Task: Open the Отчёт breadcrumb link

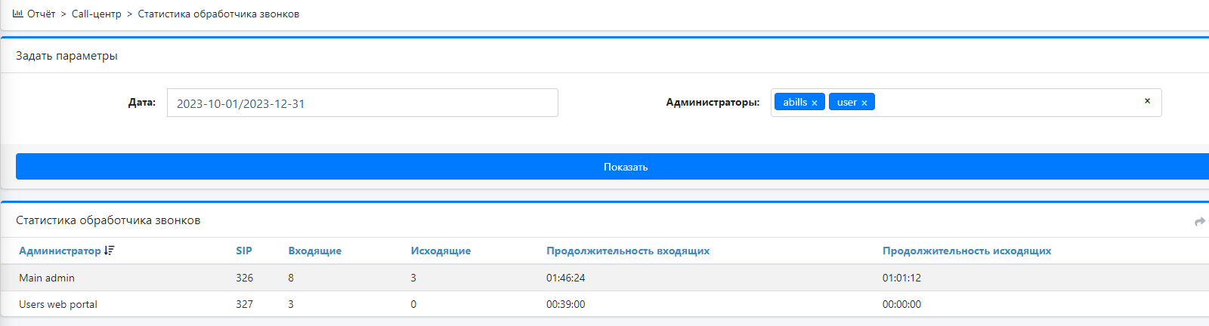Action: 41,14
